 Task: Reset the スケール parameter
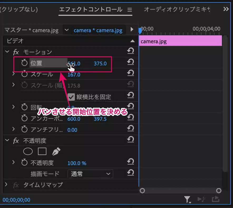point(130,73)
